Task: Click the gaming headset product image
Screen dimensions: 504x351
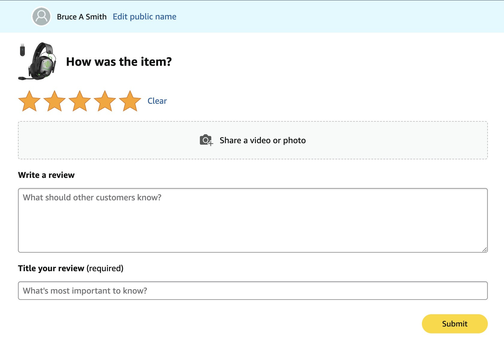Action: pyautogui.click(x=37, y=61)
